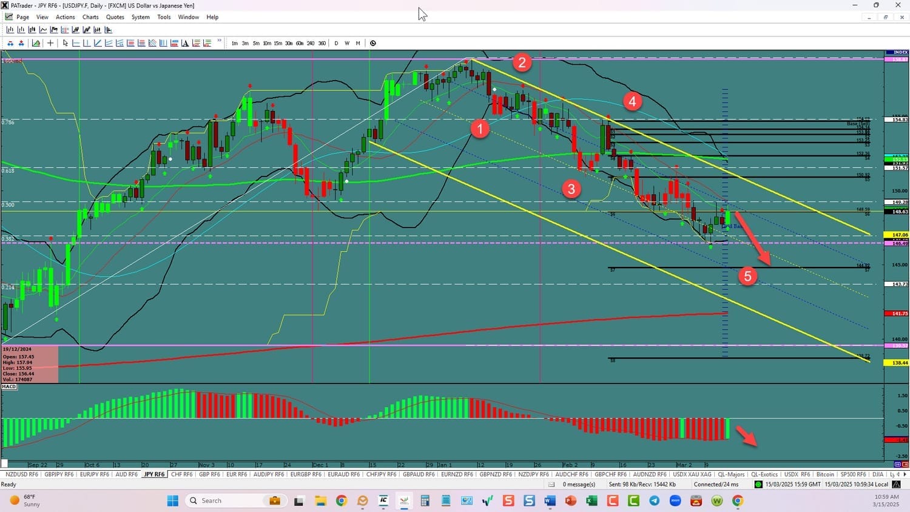Viewport: 910px width, 512px height.
Task: Click the 0 message(s) status field
Action: click(x=579, y=485)
